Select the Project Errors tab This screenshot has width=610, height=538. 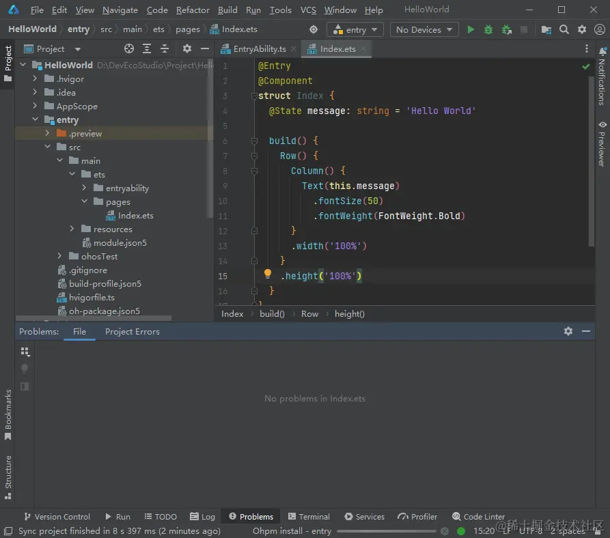tap(132, 331)
